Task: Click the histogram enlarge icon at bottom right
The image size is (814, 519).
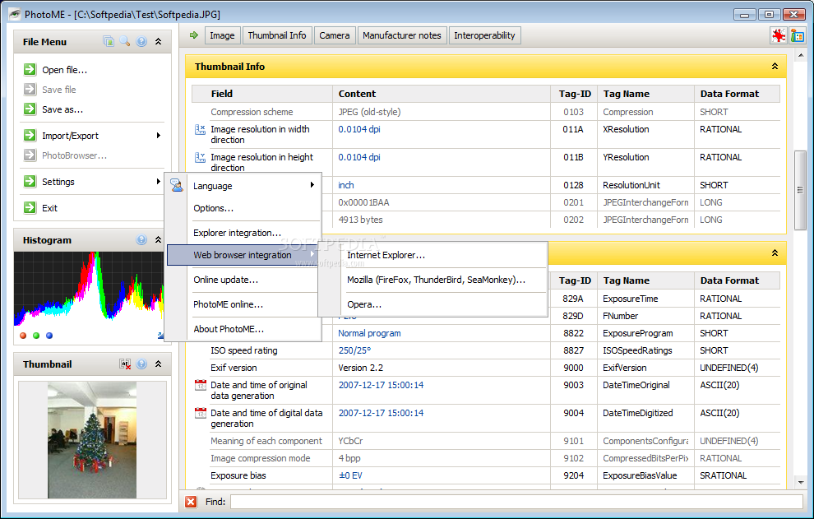Action: point(160,336)
